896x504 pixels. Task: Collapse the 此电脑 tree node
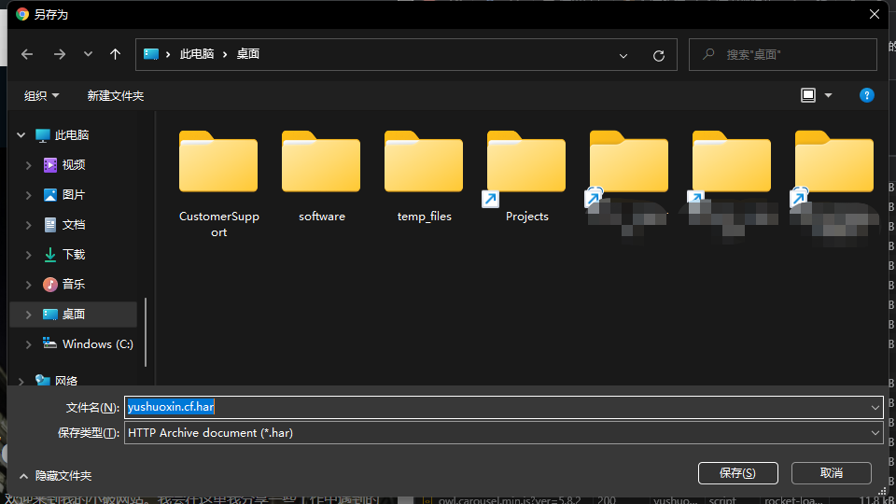click(x=21, y=135)
